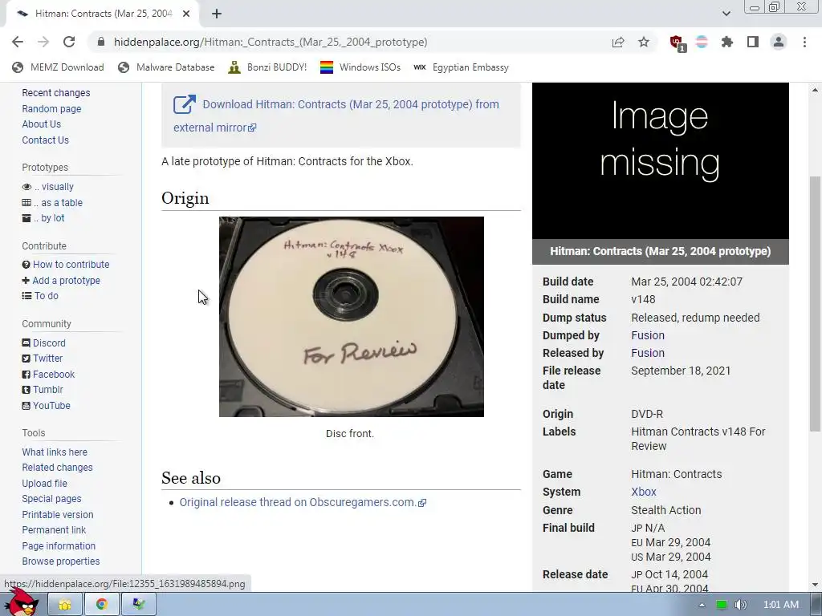Viewport: 822px width, 616px height.
Task: Open What links here tool
Action: point(55,452)
